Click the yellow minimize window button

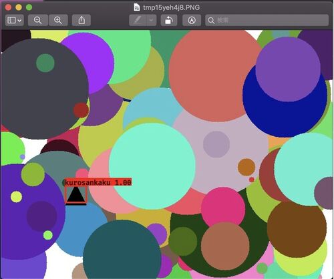coord(19,7)
